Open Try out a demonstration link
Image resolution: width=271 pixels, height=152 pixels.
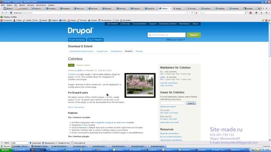171,137
